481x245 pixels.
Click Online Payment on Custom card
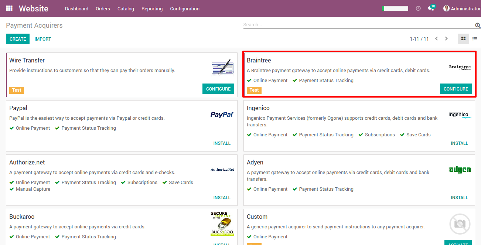[267, 237]
